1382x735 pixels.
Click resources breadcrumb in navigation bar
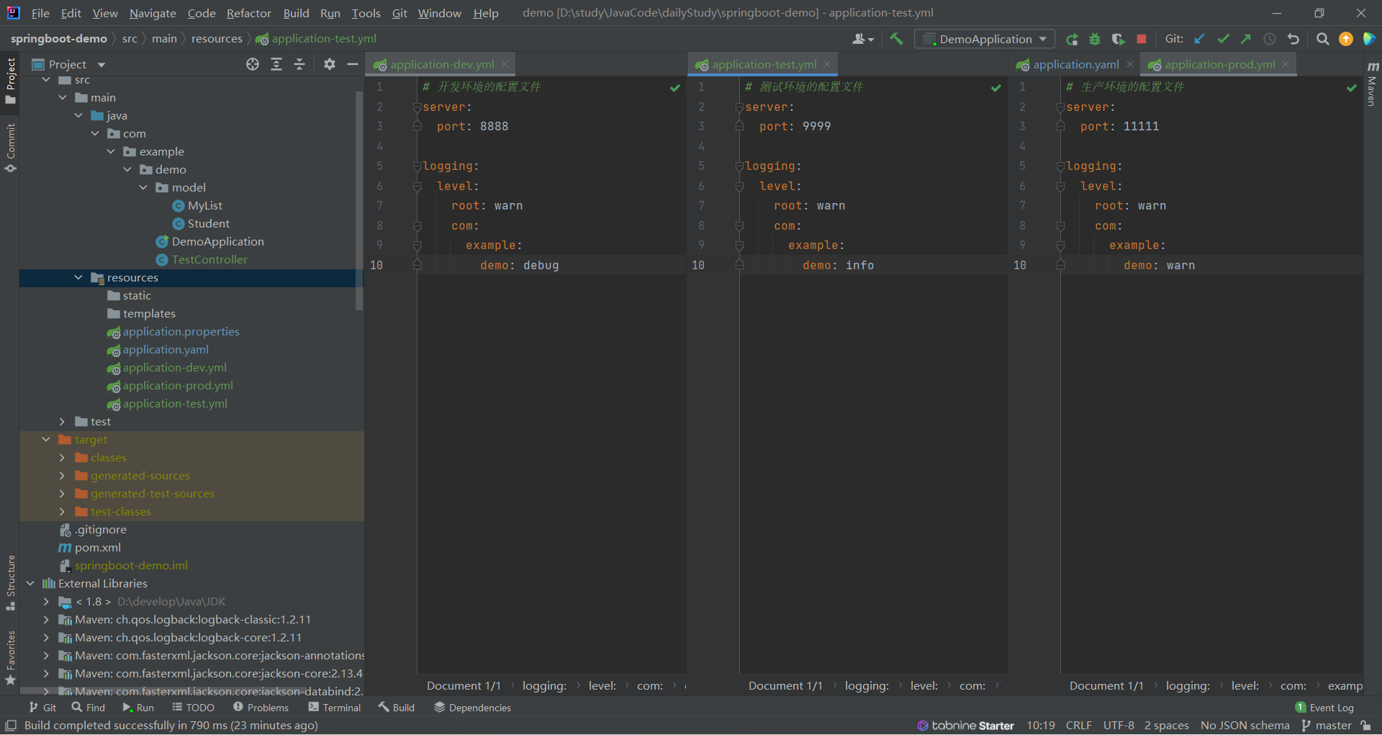pos(217,39)
